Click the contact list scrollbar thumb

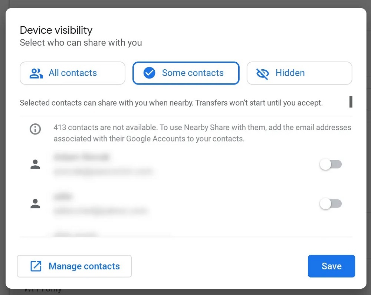point(351,102)
